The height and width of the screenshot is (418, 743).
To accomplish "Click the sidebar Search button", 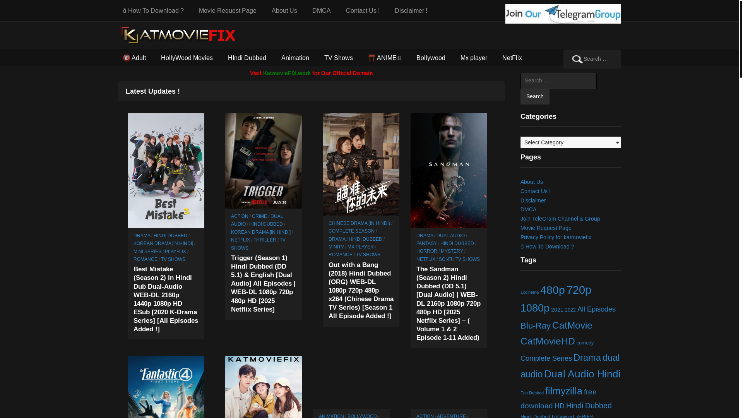I will pos(535,97).
